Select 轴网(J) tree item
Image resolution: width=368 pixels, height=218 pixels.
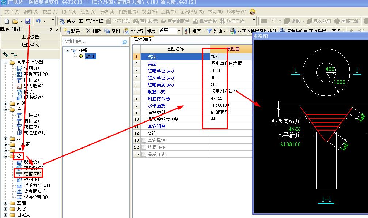click(31, 68)
